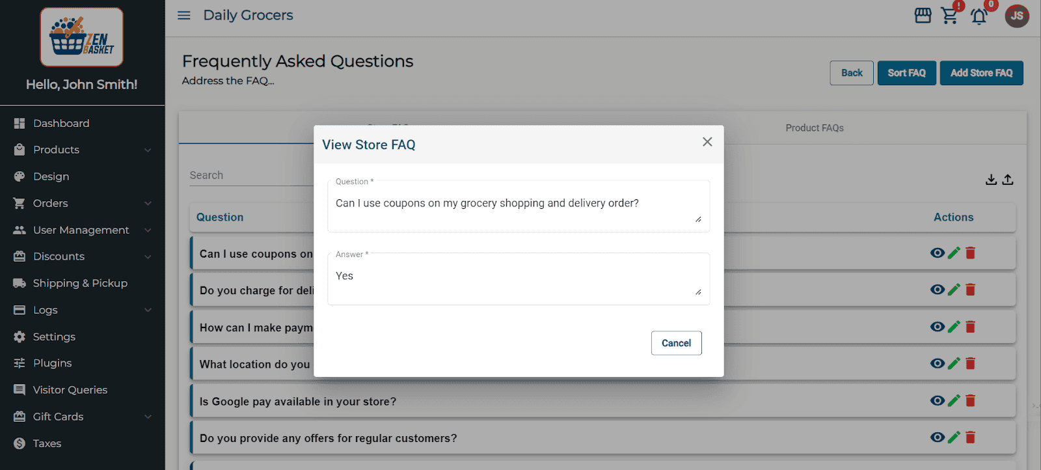Click the JS user avatar
Viewport: 1041px width, 470px height.
coord(1017,16)
